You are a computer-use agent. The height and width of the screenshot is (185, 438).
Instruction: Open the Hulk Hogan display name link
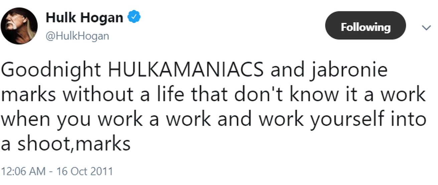84,17
